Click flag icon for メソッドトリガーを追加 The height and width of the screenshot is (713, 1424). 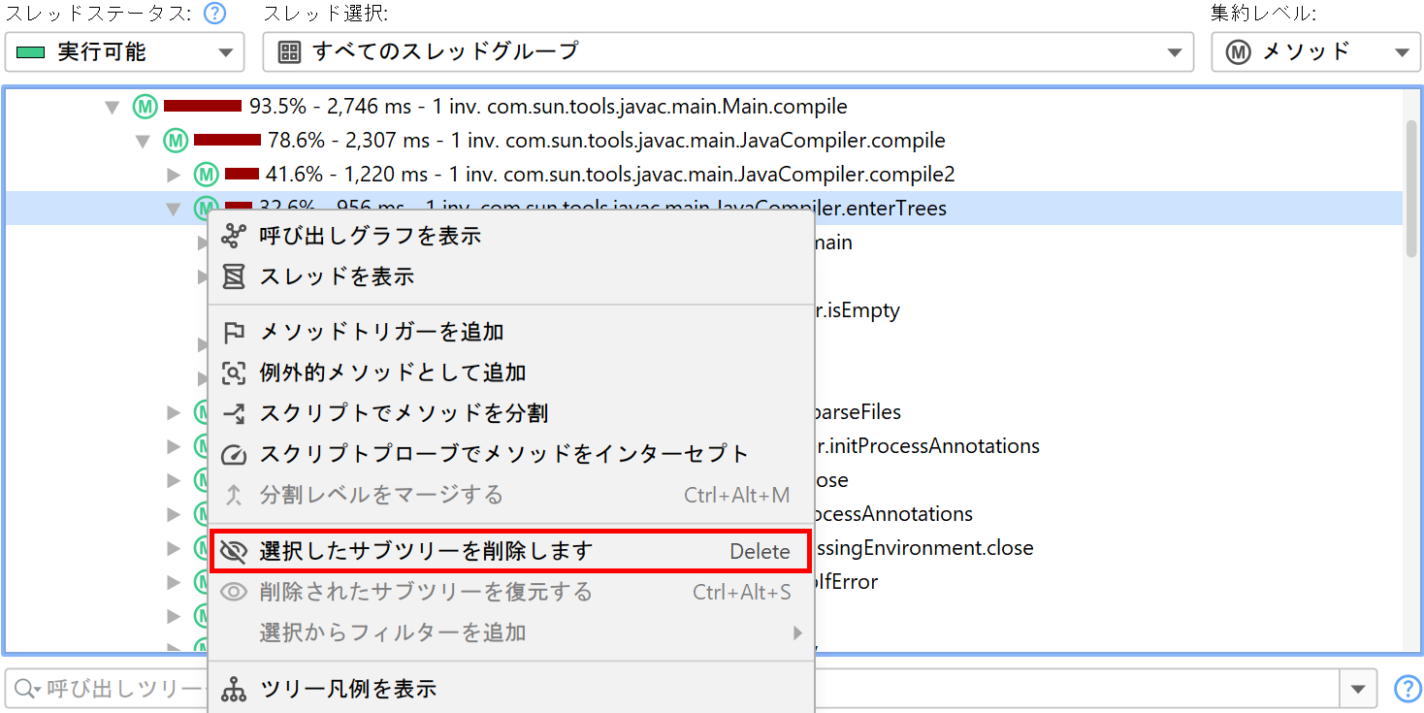[x=234, y=332]
